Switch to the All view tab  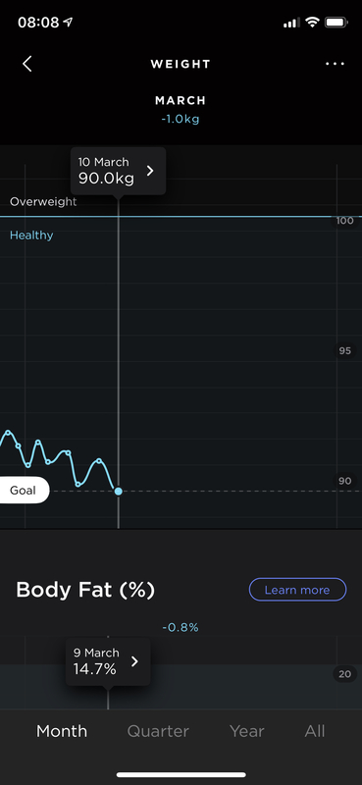315,731
